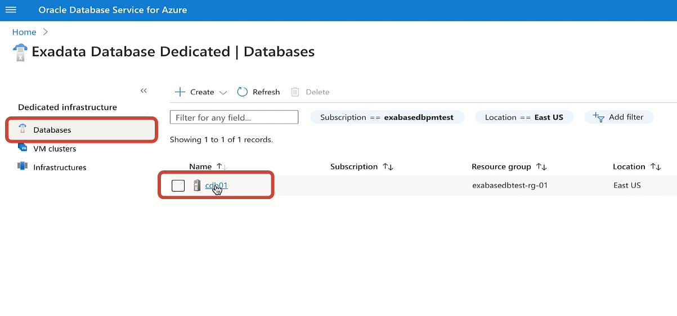Go to the Home breadcrumb link
The width and height of the screenshot is (677, 316).
[24, 32]
